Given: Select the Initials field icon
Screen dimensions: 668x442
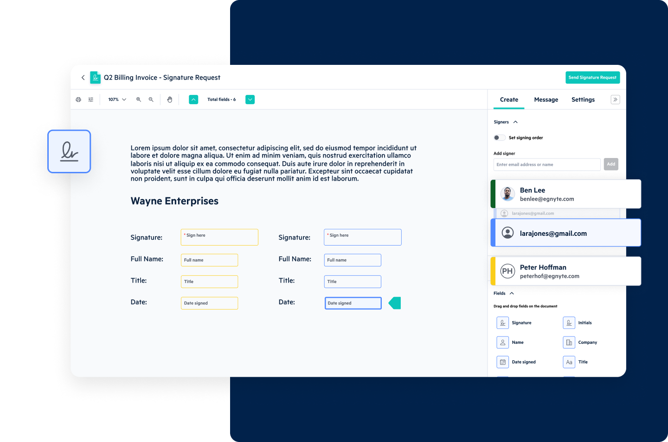Looking at the screenshot, I should tap(569, 322).
